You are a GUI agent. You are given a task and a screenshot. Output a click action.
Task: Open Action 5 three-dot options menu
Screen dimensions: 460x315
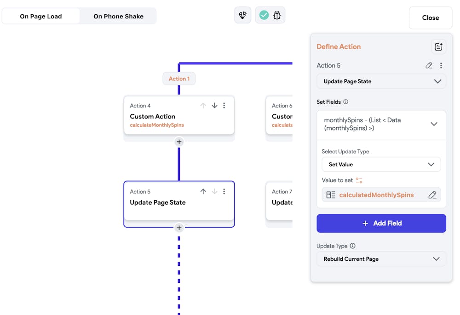click(x=441, y=66)
